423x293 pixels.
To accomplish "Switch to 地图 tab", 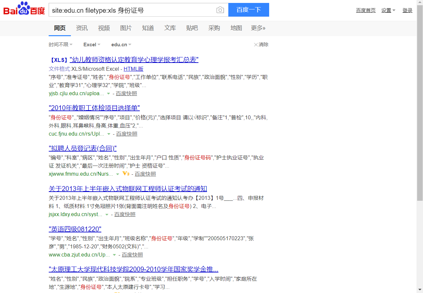I will (x=236, y=28).
